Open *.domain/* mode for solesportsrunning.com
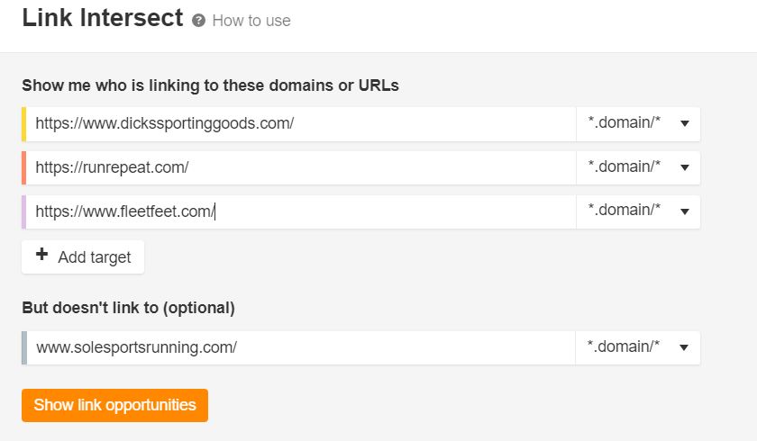 click(x=637, y=347)
